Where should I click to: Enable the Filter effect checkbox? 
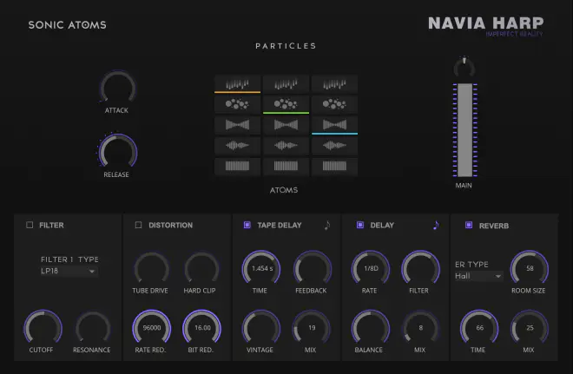coord(30,225)
